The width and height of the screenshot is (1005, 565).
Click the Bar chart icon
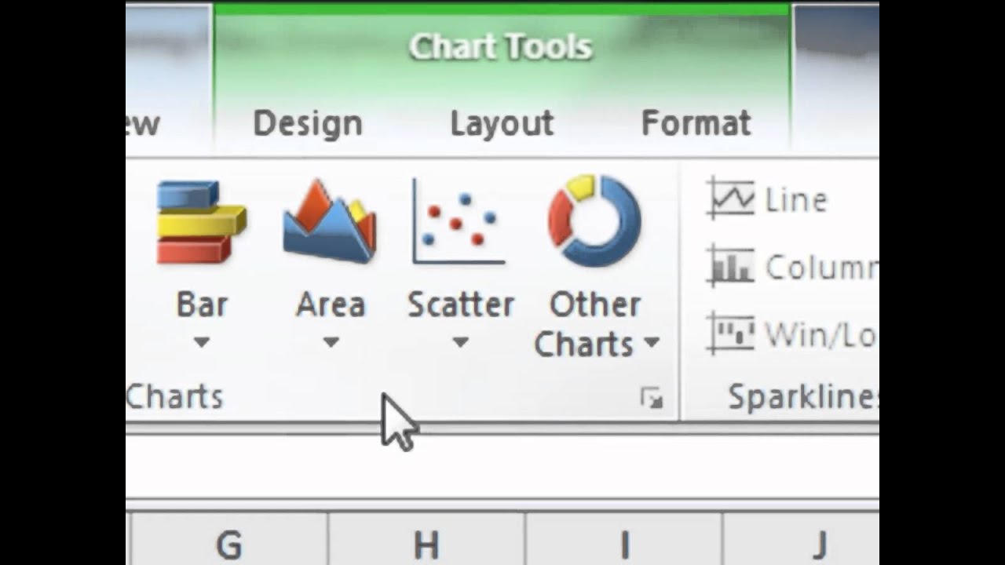point(201,223)
